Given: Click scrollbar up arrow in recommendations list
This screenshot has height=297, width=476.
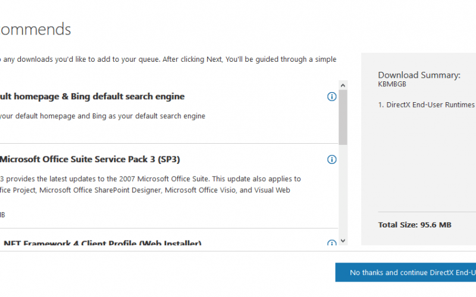Looking at the screenshot, I should (343, 86).
